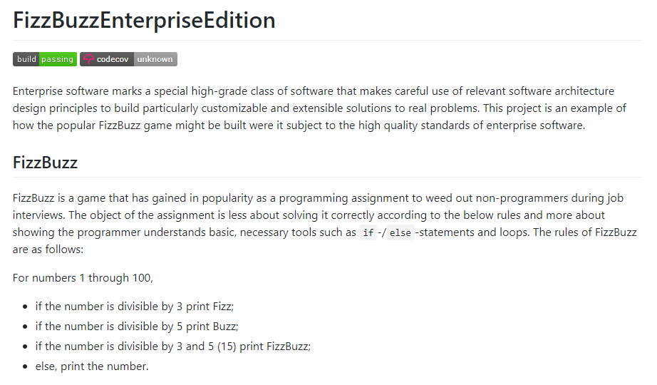Click the 'For numbers 1 through 100' line
Image resolution: width=657 pixels, height=385 pixels.
(x=83, y=277)
